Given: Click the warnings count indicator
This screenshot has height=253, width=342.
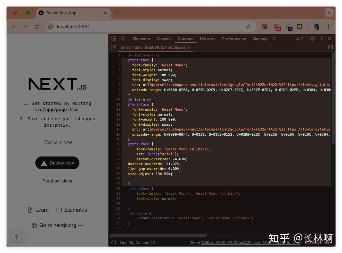Looking at the screenshot, I should tap(300, 38).
